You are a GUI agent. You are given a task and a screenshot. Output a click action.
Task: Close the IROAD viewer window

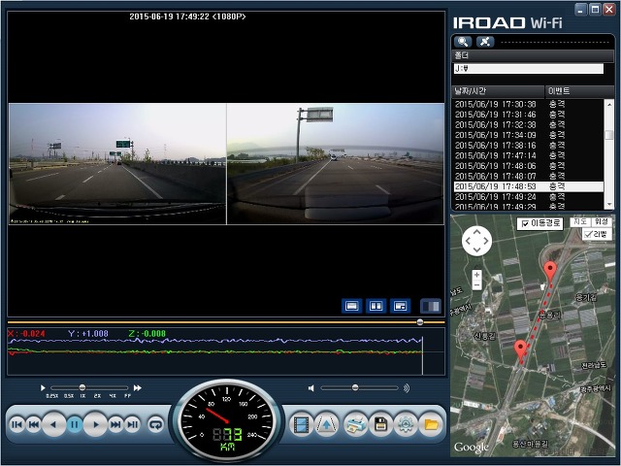point(609,9)
